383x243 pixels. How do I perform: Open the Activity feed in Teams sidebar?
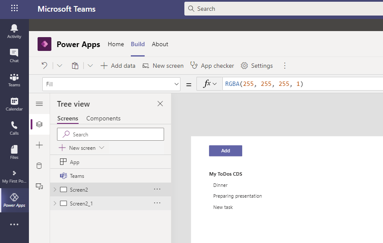[x=14, y=31]
